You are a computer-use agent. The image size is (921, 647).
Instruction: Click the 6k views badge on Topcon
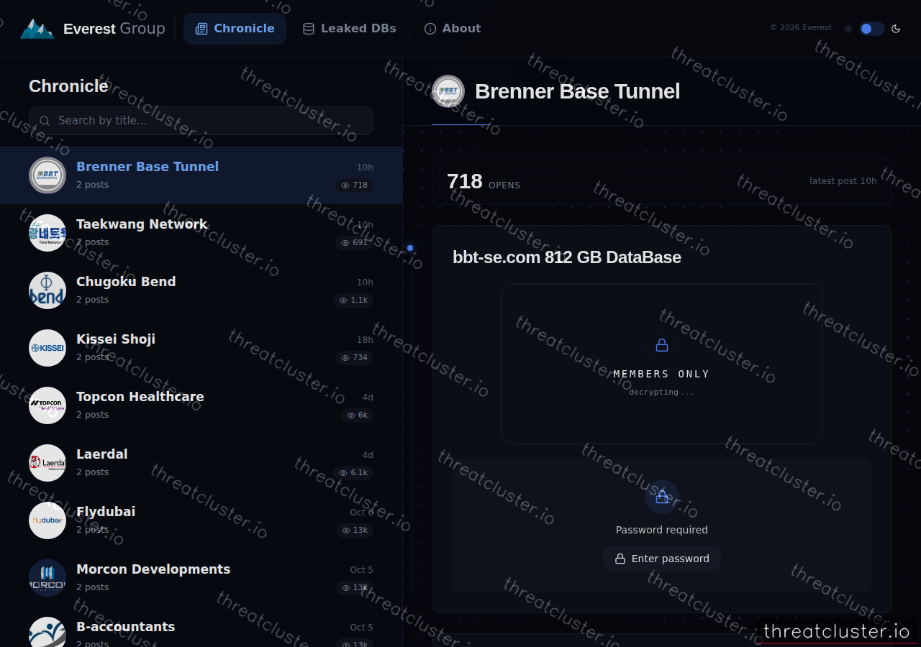[x=358, y=416]
